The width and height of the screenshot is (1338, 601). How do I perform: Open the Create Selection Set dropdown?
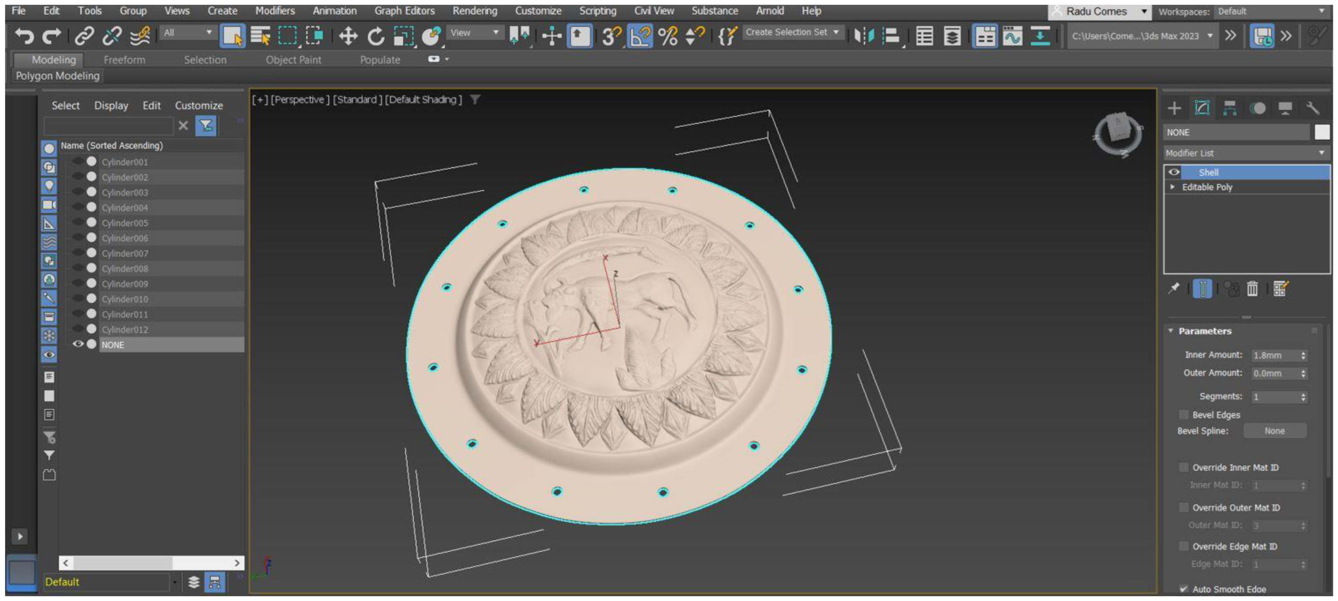[792, 32]
